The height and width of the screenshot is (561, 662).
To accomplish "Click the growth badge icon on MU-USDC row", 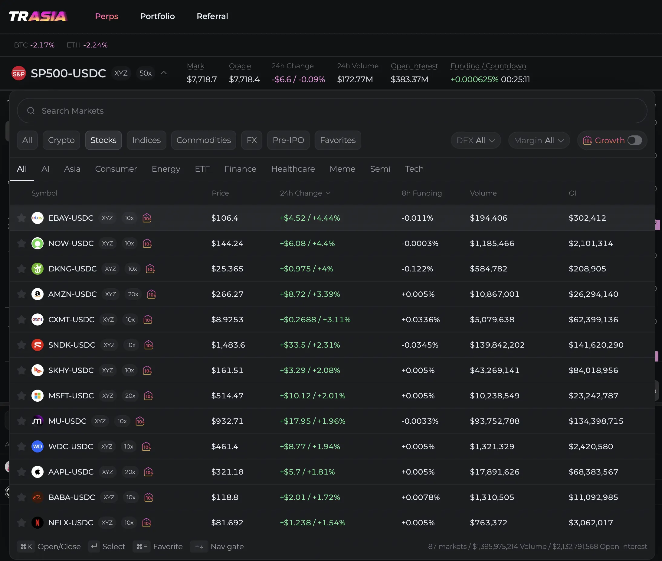I will point(140,421).
